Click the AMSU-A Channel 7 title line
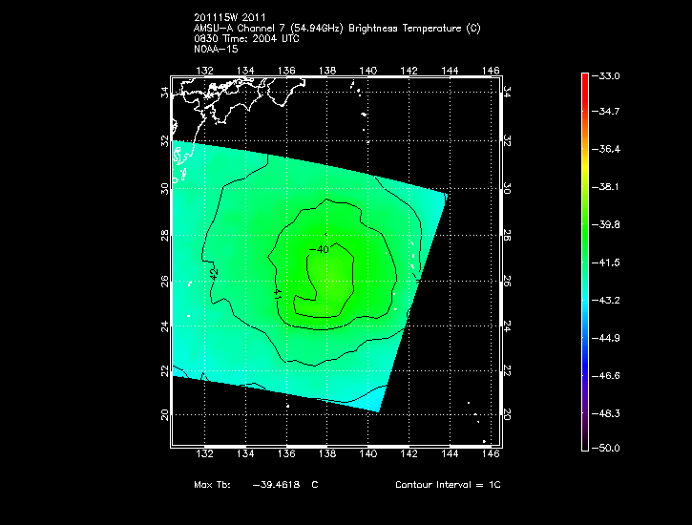 click(336, 29)
